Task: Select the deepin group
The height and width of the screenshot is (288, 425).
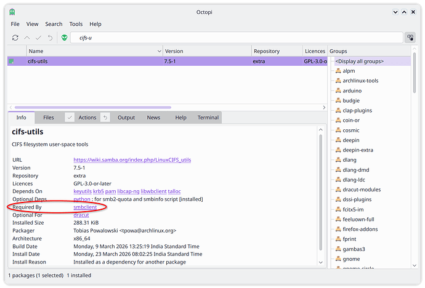Action: 350,140
